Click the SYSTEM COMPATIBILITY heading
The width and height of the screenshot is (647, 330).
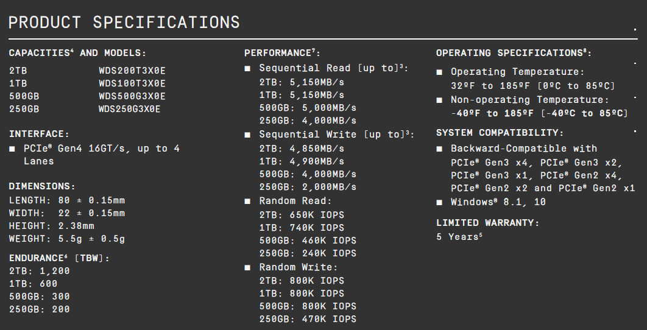tap(500, 133)
